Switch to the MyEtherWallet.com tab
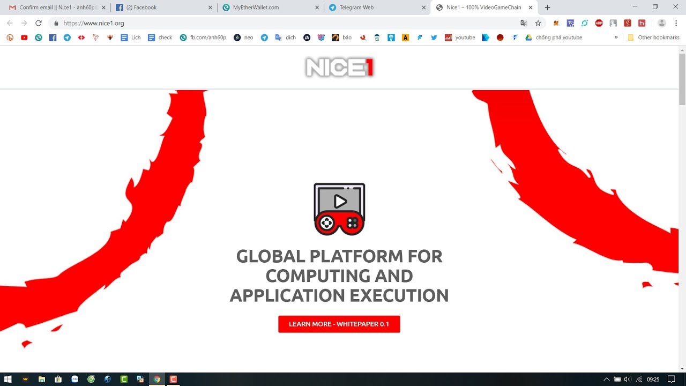 pos(271,8)
